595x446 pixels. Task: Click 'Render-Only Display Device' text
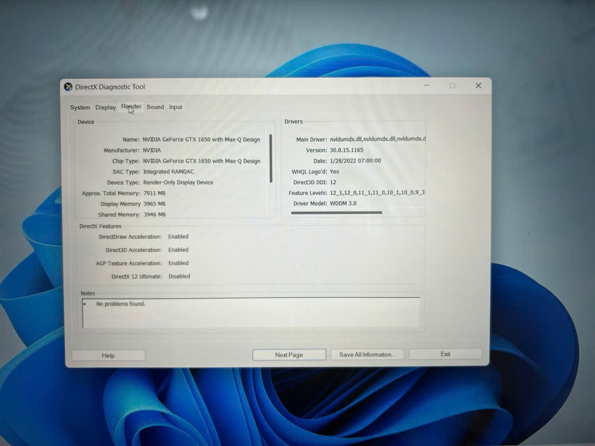178,182
